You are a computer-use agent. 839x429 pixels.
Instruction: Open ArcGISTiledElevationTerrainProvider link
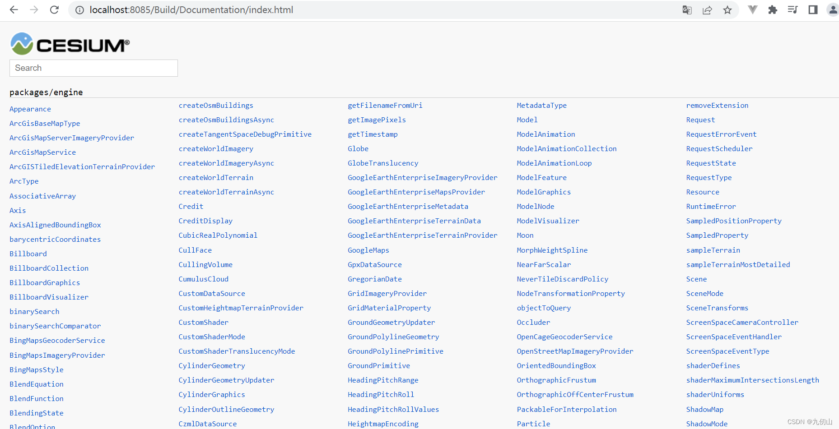(x=82, y=167)
